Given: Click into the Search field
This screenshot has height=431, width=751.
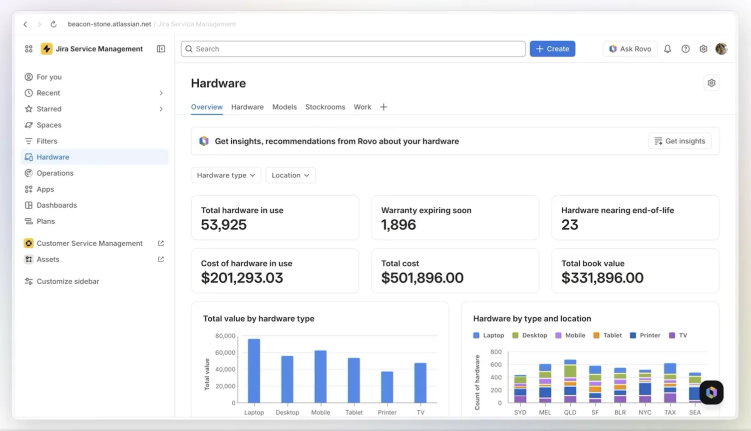Looking at the screenshot, I should tap(353, 49).
